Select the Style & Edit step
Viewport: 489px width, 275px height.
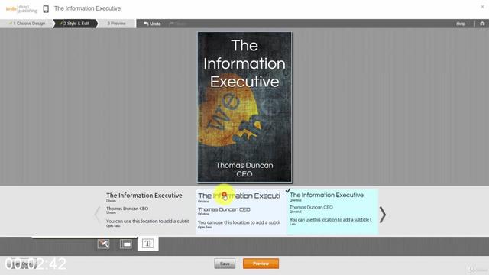point(76,24)
